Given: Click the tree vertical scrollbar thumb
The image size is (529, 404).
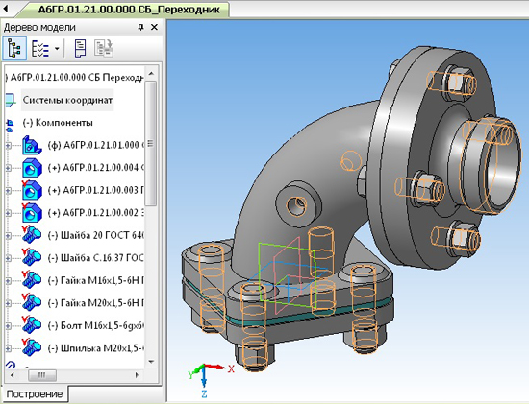Looking at the screenshot, I should (151, 143).
